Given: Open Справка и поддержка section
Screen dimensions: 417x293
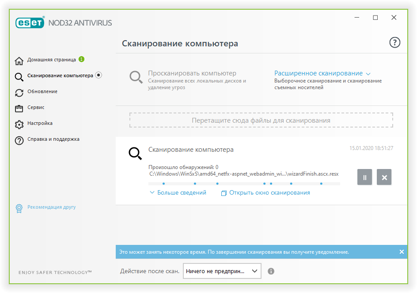Looking at the screenshot, I should pyautogui.click(x=53, y=139).
